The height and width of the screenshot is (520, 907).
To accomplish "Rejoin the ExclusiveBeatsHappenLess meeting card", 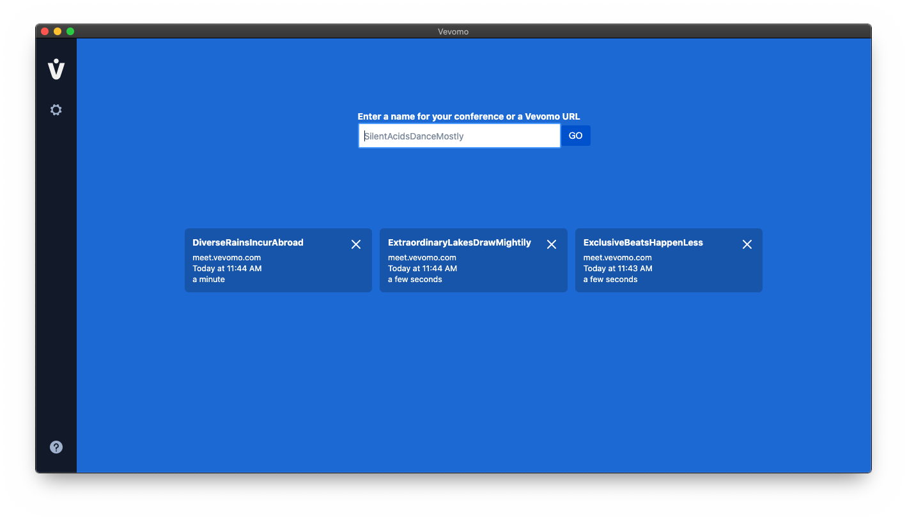I will [x=669, y=260].
